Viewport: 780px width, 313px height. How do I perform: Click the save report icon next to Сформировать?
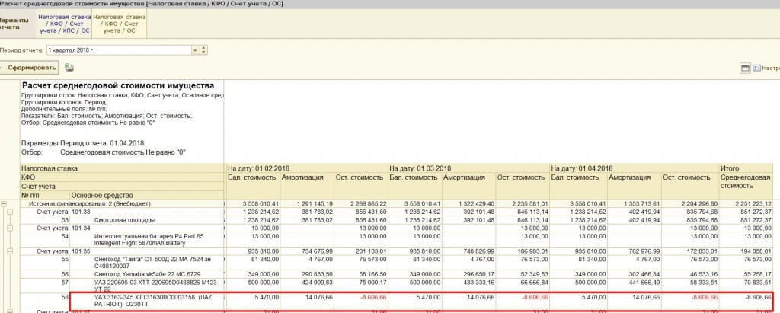coord(69,68)
